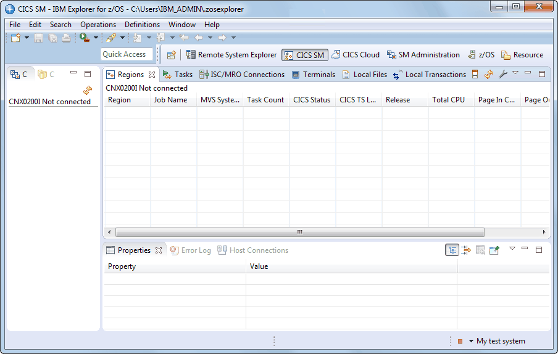Click the Run external tools icon
This screenshot has height=354, width=558.
(84, 38)
